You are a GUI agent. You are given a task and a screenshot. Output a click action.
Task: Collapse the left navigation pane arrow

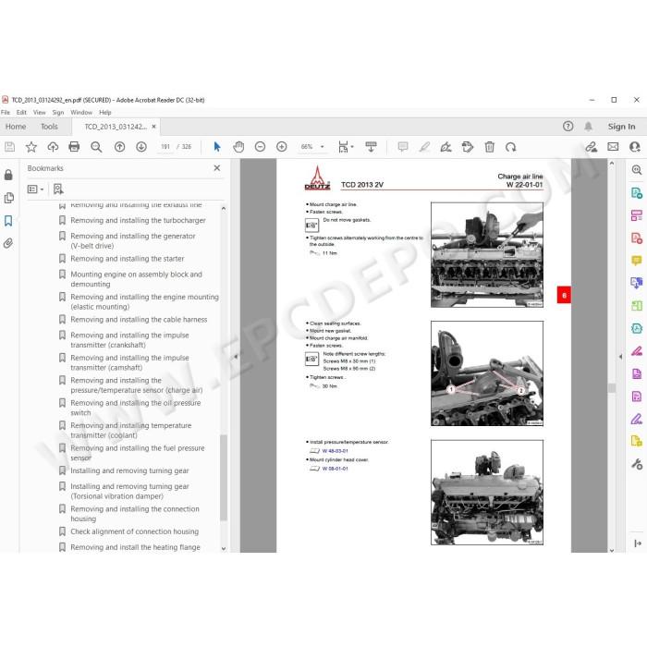click(236, 357)
